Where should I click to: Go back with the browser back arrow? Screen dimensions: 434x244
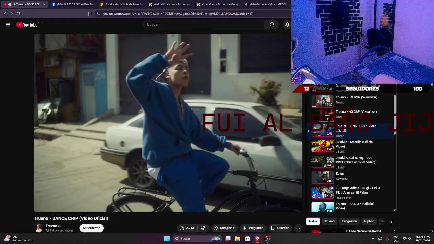click(x=5, y=14)
